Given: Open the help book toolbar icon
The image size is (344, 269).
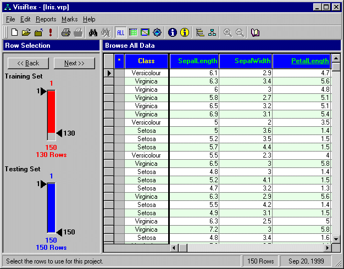Looking at the screenshot, I should click(256, 32).
